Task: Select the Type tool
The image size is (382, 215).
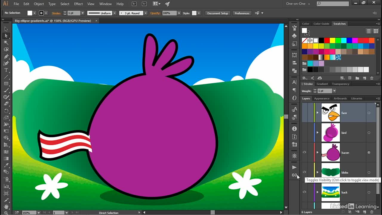Action: point(6,70)
